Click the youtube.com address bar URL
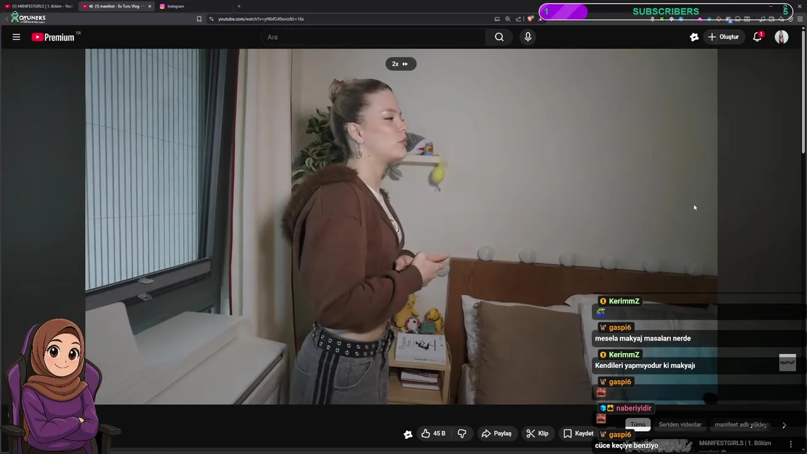Image resolution: width=807 pixels, height=454 pixels. (x=261, y=19)
